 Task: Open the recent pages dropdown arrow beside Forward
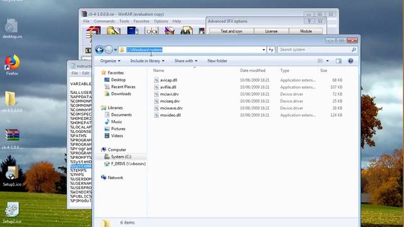[116, 50]
